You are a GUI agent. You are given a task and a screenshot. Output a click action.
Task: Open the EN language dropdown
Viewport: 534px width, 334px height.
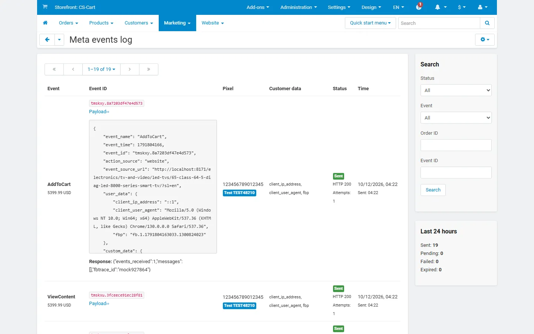[x=399, y=7]
